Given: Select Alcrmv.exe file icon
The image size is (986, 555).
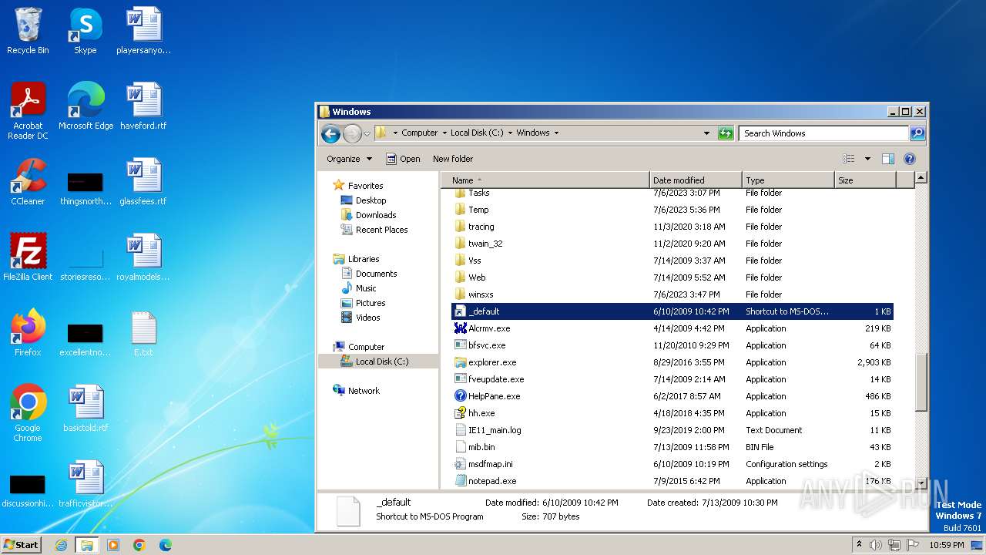Looking at the screenshot, I should [461, 328].
